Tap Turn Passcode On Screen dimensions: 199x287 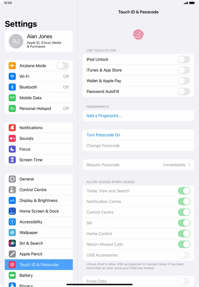click(103, 135)
